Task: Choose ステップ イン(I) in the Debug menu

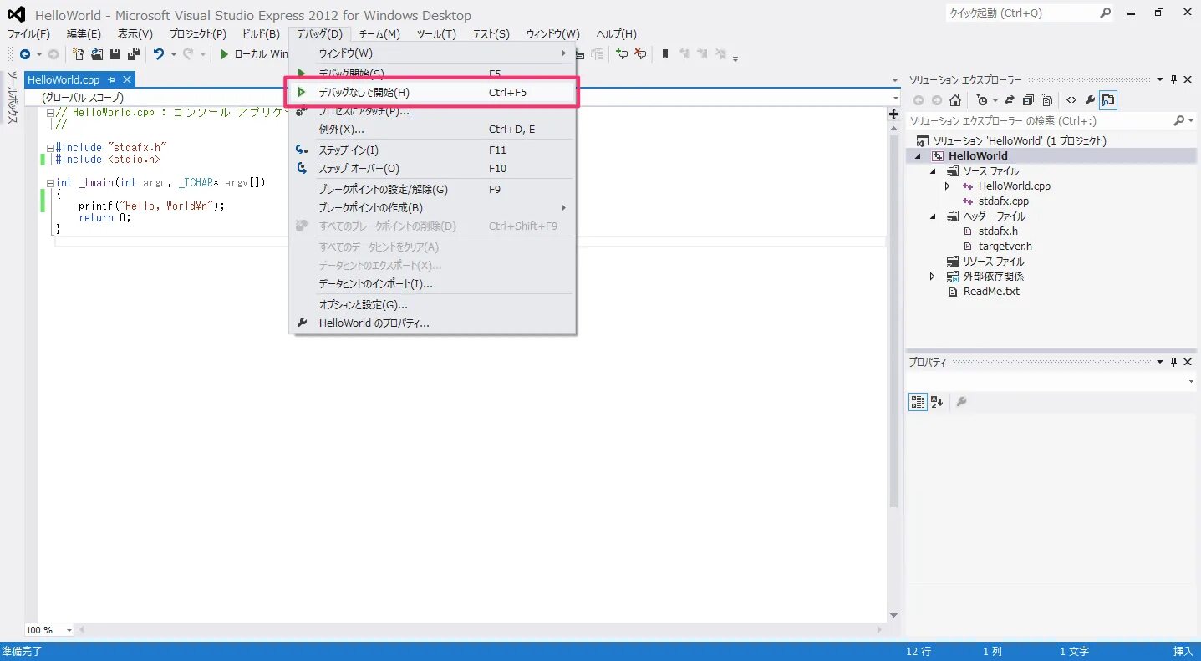Action: pyautogui.click(x=432, y=150)
